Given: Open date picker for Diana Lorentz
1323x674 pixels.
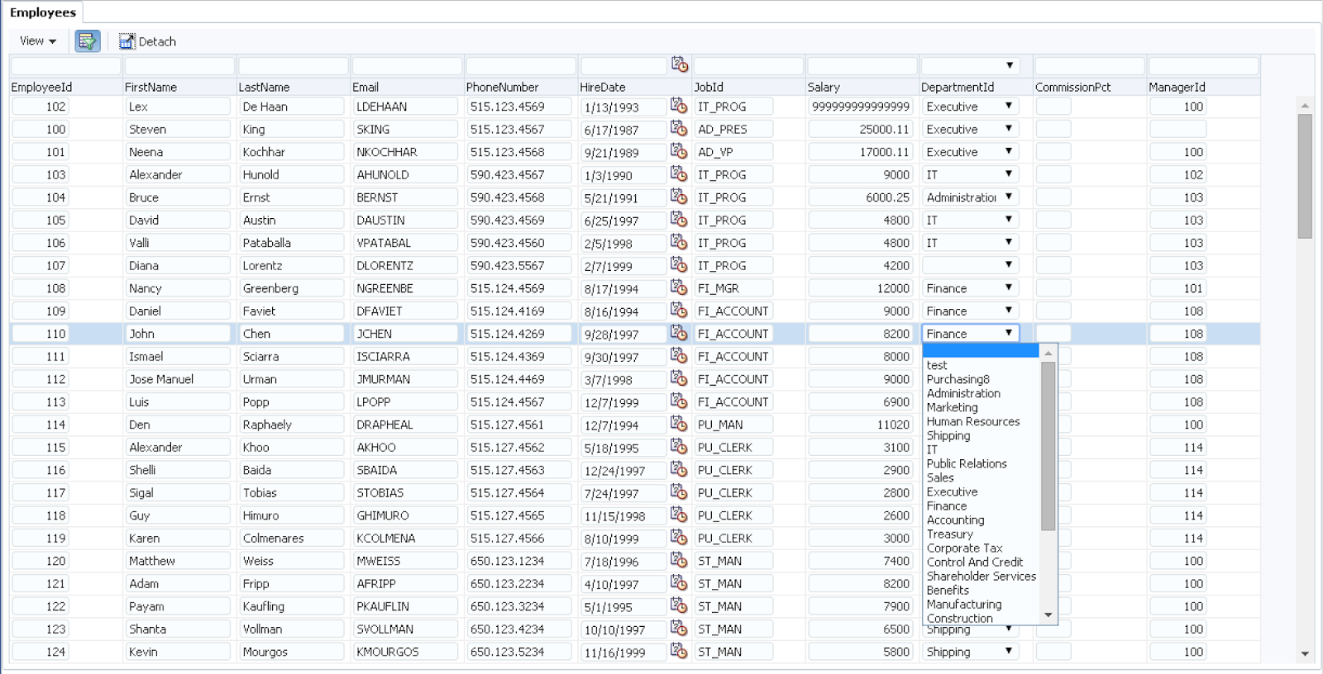Looking at the screenshot, I should click(679, 265).
